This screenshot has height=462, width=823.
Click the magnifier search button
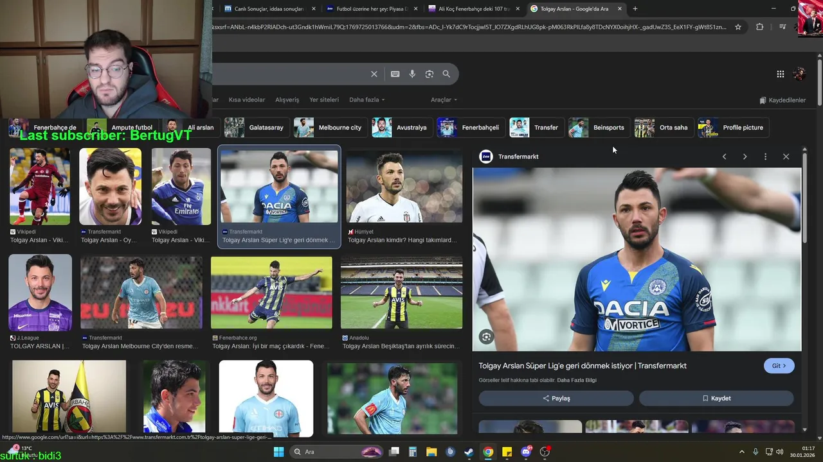point(446,74)
